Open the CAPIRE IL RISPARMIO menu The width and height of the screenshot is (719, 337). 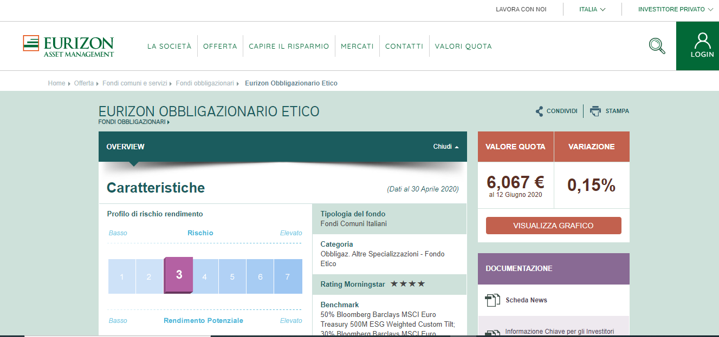click(x=289, y=47)
